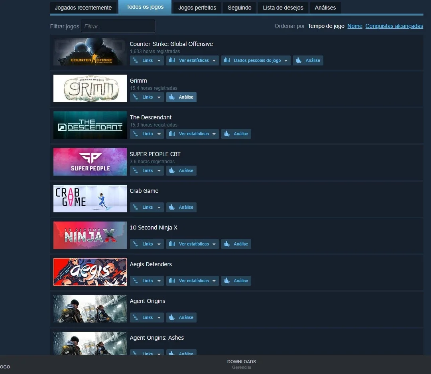This screenshot has height=374, width=431.
Task: Expand Links dropdown for Agent Origins
Action: click(147, 317)
